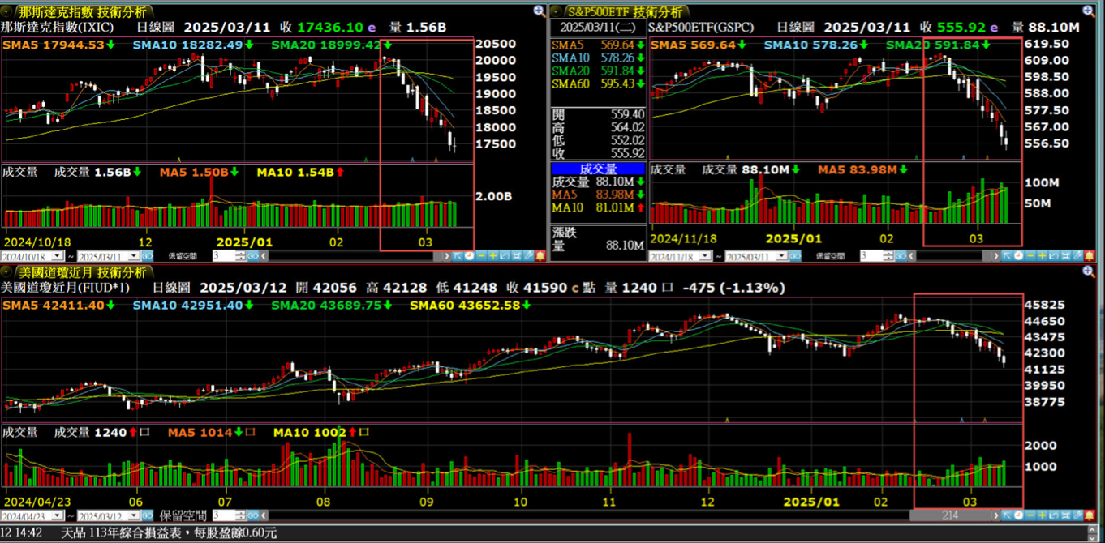Click the fit-to-window icon in Nasdaq toolbar
1105x543 pixels.
pyautogui.click(x=517, y=256)
